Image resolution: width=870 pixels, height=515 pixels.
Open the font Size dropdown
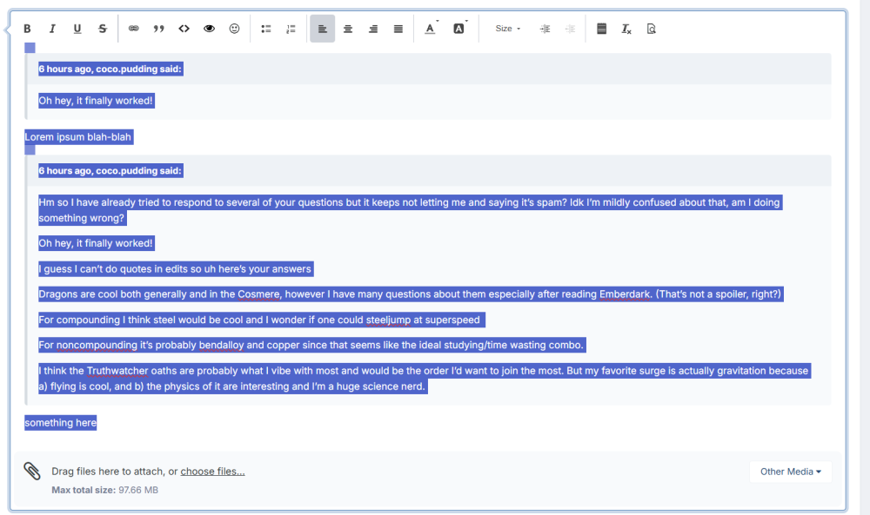[508, 29]
